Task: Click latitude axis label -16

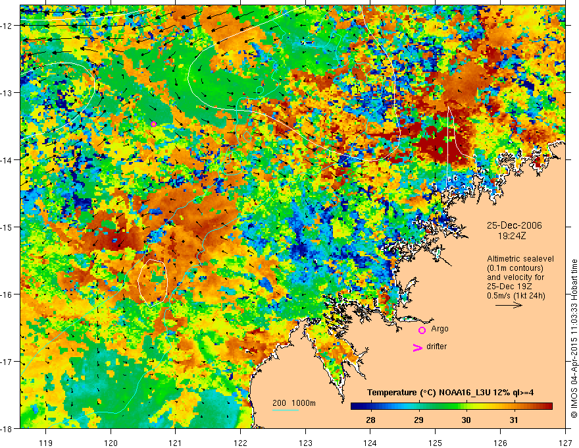Action: tap(7, 294)
